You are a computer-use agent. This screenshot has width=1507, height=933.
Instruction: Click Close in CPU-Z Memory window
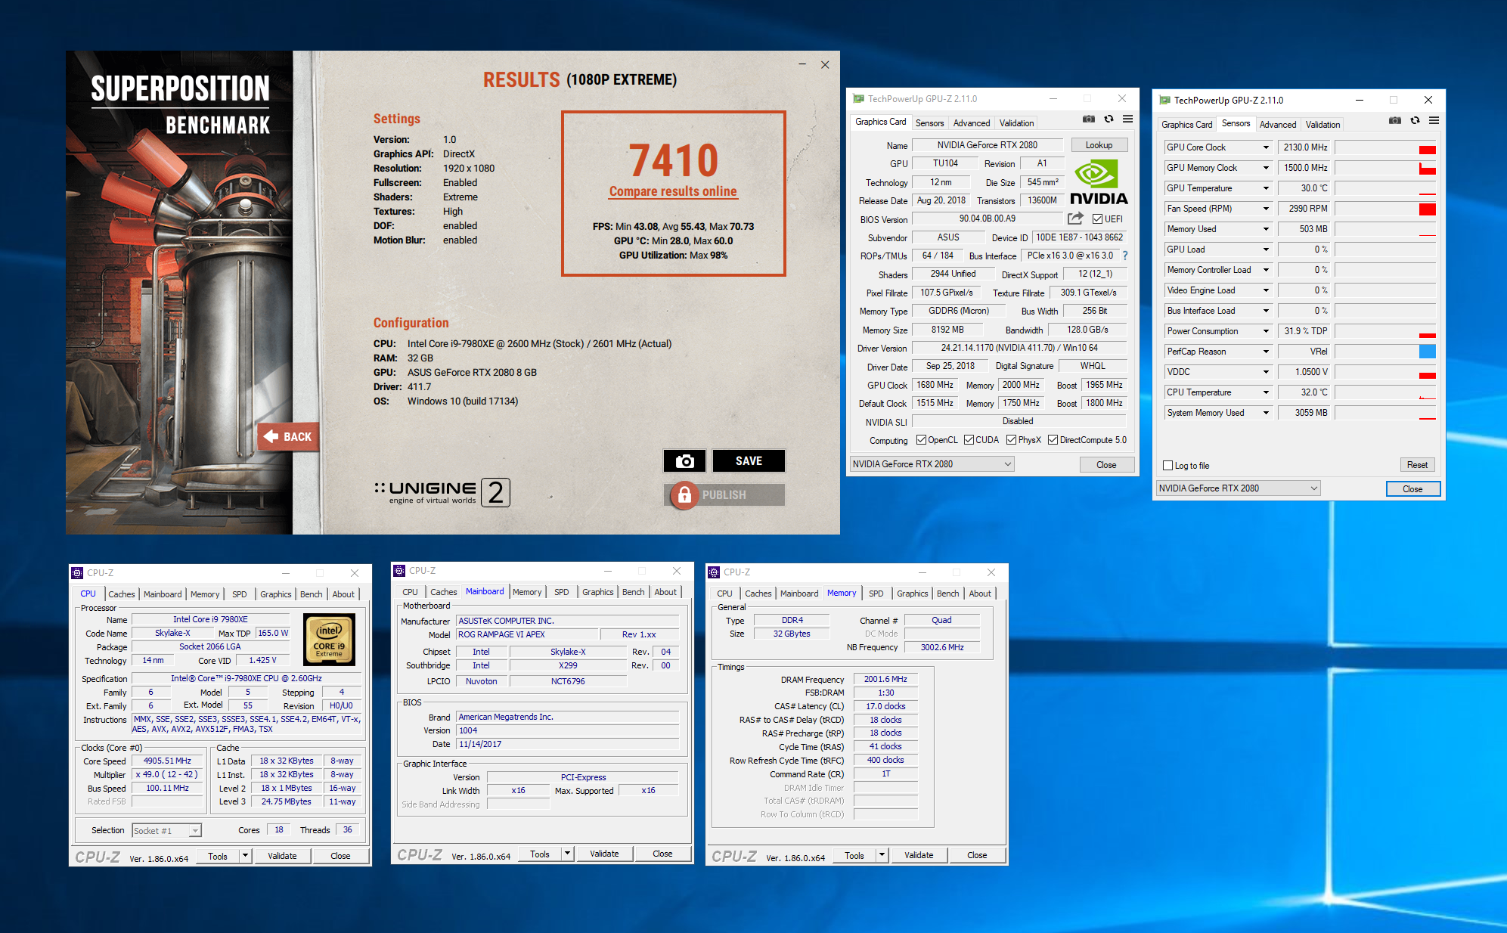pos(977,855)
